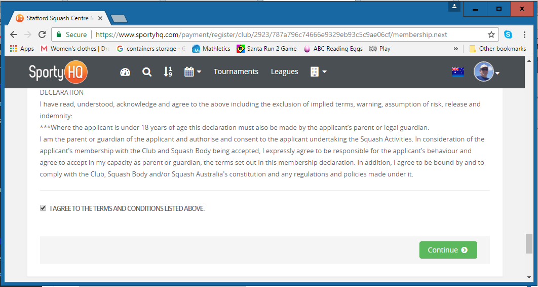Click the Skype extension icon
Image resolution: width=538 pixels, height=287 pixels.
(x=508, y=34)
